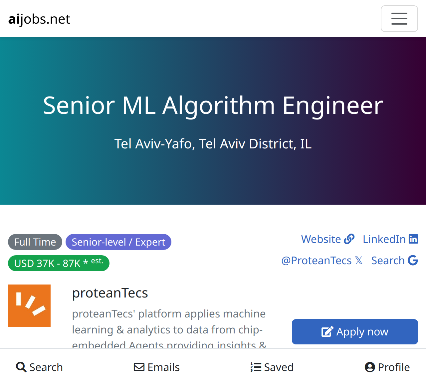Viewport: 426px width, 386px height.
Task: Click the LinkedIn logo icon
Action: coord(413,239)
